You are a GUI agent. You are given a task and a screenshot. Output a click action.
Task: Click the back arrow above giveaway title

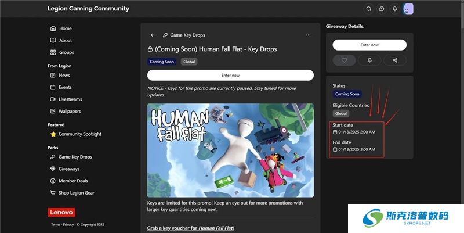(x=153, y=35)
